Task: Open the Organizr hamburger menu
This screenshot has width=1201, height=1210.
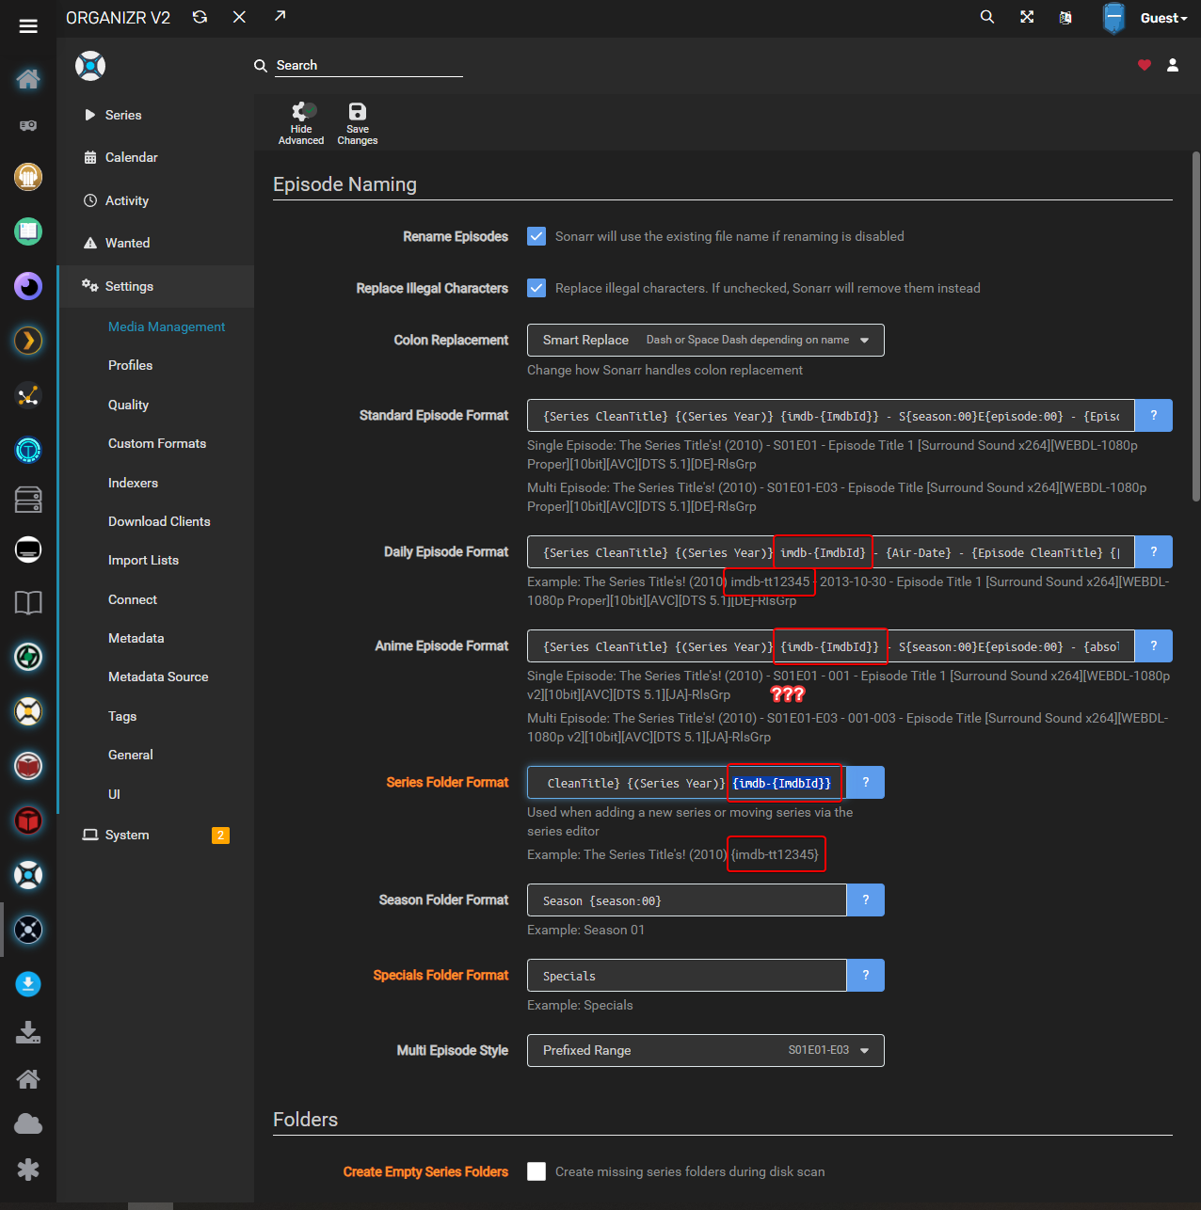Action: 28,26
